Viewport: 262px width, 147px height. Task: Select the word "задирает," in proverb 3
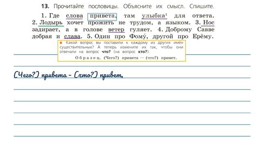(46, 30)
